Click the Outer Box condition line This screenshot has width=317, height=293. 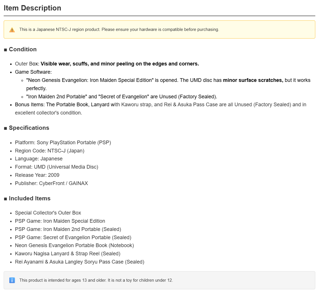pos(107,64)
